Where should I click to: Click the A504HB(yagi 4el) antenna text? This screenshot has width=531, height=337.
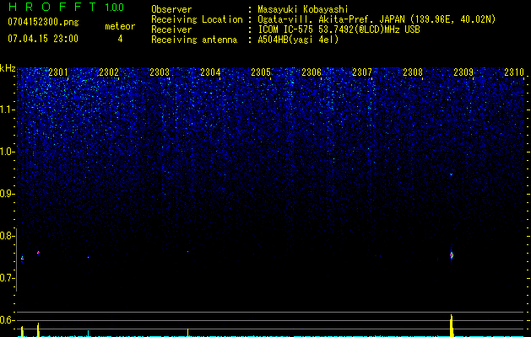(298, 40)
